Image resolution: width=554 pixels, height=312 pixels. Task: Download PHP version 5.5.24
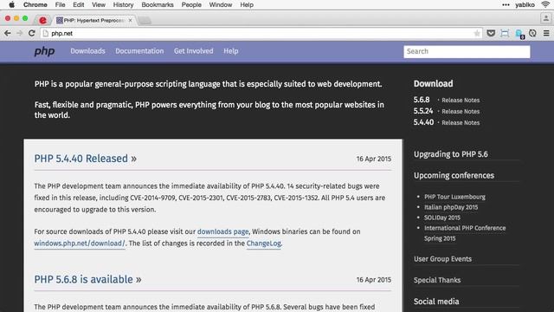423,111
